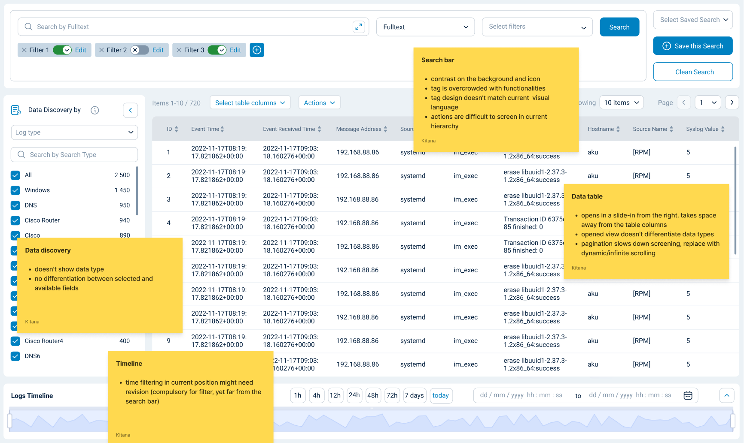The width and height of the screenshot is (744, 443).
Task: Sort by Message Address arrows
Action: tap(385, 129)
